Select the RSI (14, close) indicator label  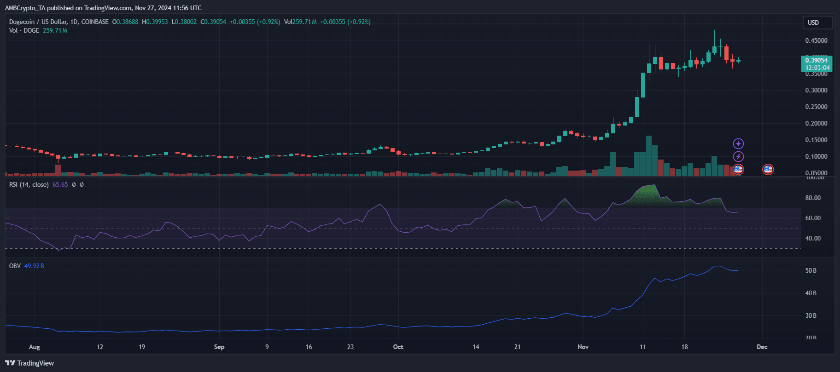point(29,184)
